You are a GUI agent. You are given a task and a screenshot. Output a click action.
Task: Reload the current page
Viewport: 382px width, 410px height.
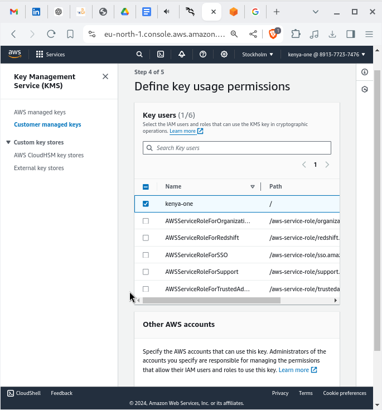[x=51, y=34]
